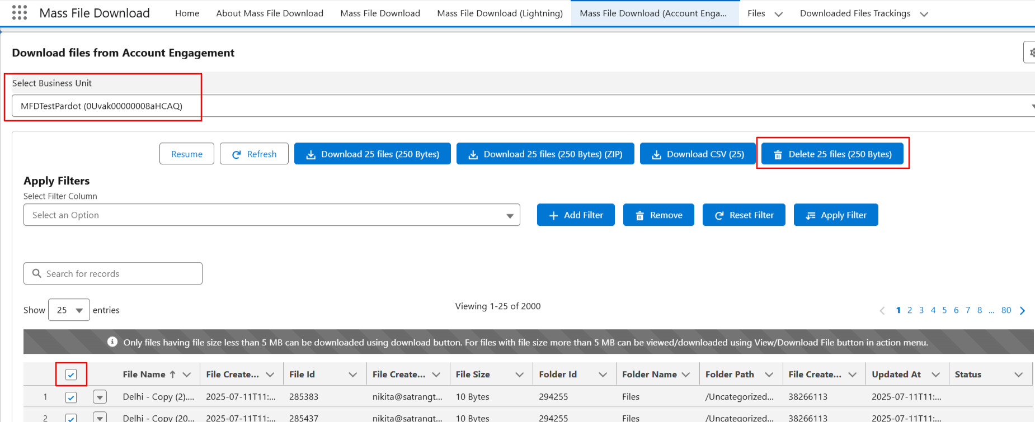The width and height of the screenshot is (1035, 422).
Task: Go to previous page with left chevron
Action: pyautogui.click(x=882, y=310)
